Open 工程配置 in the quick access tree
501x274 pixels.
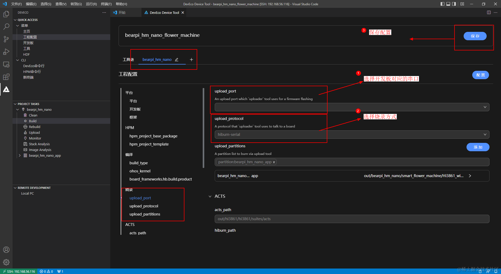tap(30, 37)
